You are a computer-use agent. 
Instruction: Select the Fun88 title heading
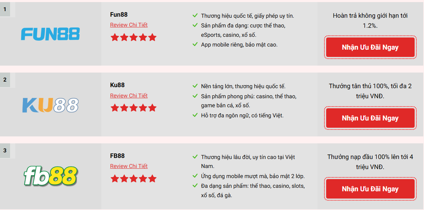click(x=119, y=15)
